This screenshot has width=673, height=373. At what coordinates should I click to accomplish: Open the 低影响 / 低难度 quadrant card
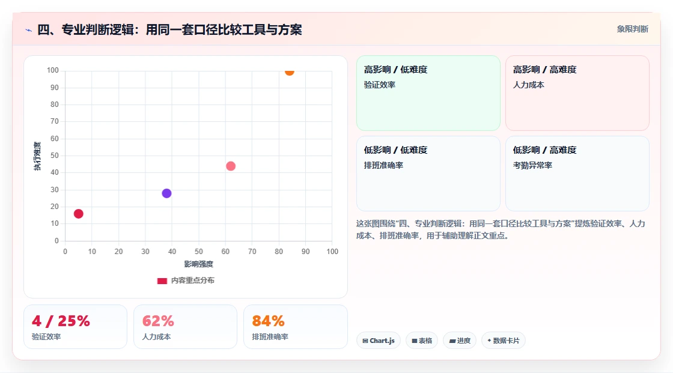point(428,174)
